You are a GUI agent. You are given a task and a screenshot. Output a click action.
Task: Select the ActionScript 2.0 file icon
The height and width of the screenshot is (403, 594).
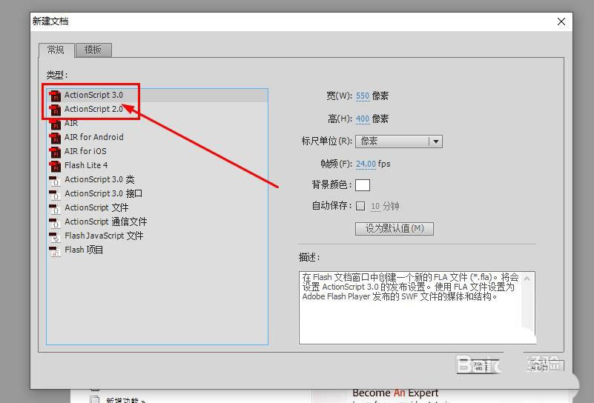(55, 110)
